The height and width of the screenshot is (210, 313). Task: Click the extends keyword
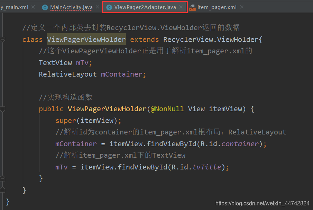(x=144, y=40)
